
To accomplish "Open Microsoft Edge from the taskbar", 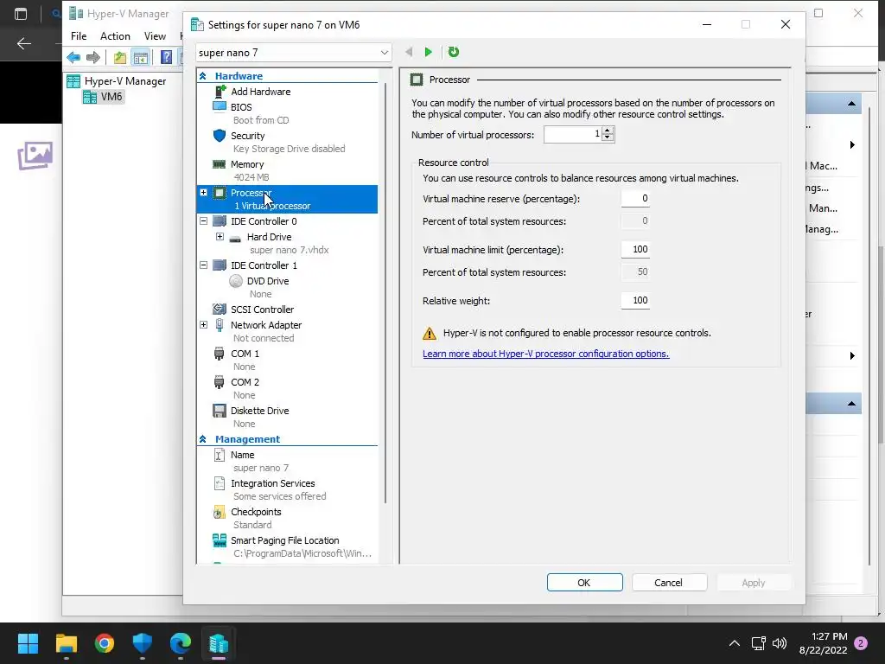I will click(x=181, y=643).
